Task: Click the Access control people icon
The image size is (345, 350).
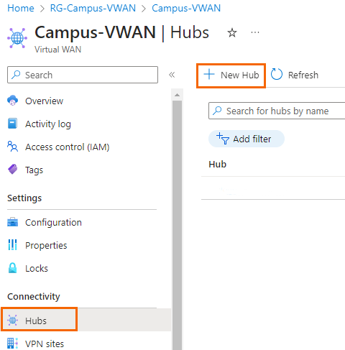Action: click(12, 147)
